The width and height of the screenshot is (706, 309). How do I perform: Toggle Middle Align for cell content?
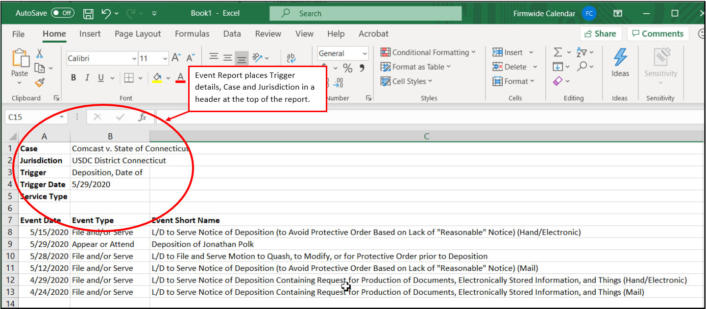227,58
